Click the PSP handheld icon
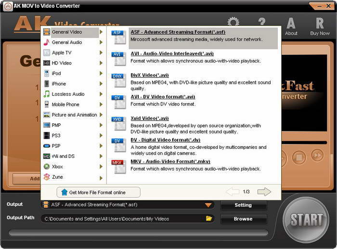Viewport: 337px width, 249px height. coord(46,146)
